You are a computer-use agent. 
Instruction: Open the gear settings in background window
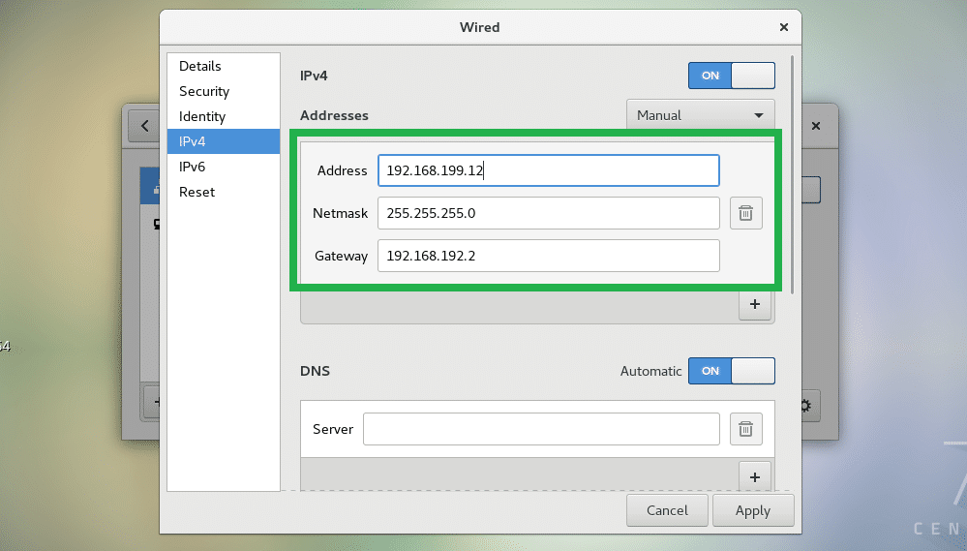click(804, 407)
